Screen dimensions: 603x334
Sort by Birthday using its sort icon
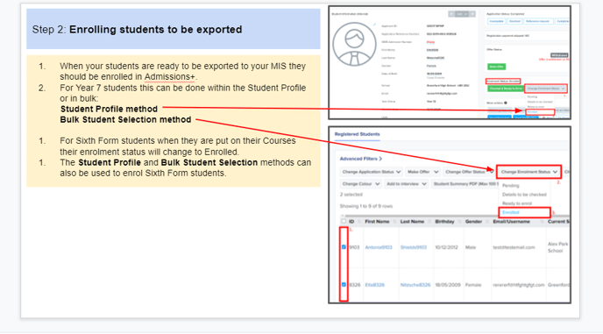459,222
